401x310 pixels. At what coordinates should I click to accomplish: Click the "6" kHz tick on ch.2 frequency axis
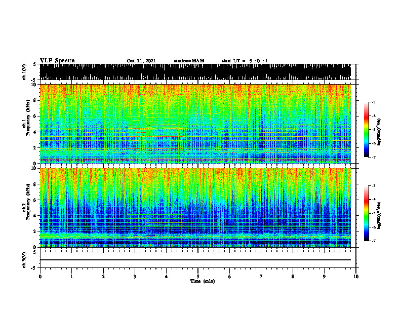point(35,200)
